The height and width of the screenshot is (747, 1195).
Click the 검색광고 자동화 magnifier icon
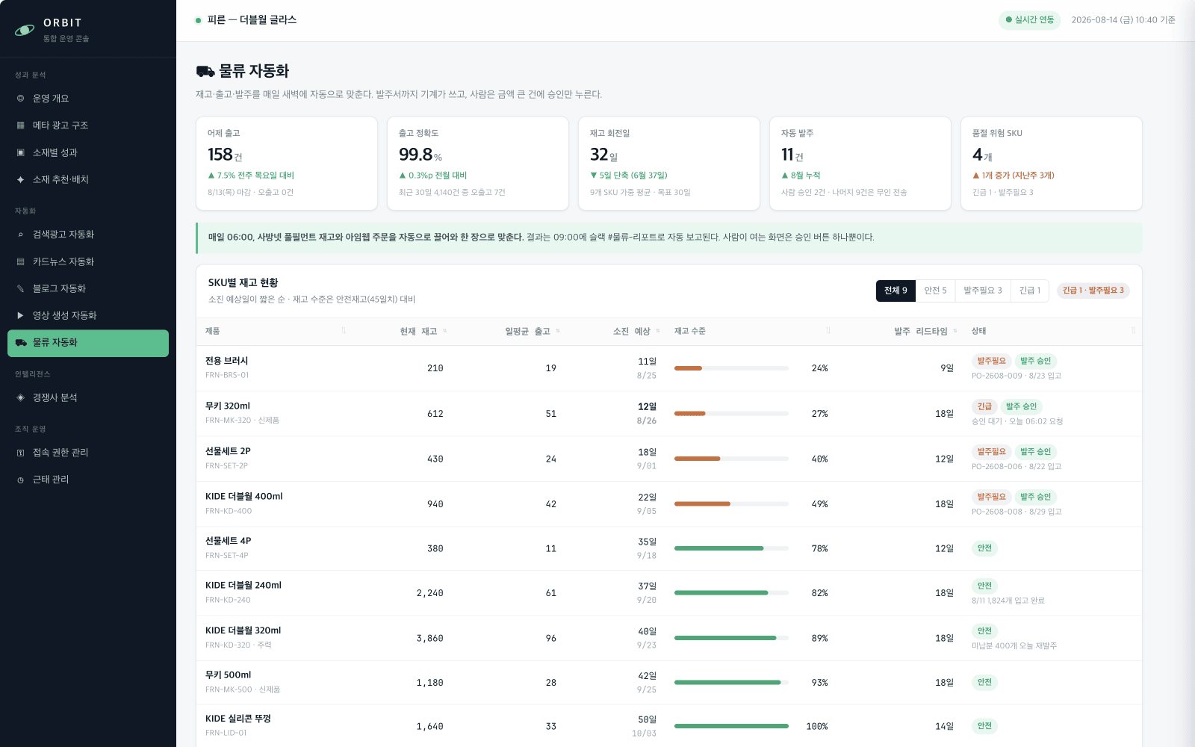[20, 235]
